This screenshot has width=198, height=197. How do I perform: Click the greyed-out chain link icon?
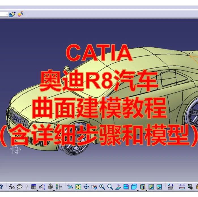(27, 187)
